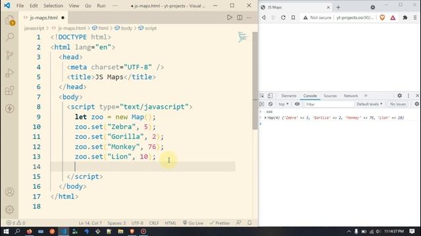Click the browser Back button
The width and height of the screenshot is (421, 236).
264,18
